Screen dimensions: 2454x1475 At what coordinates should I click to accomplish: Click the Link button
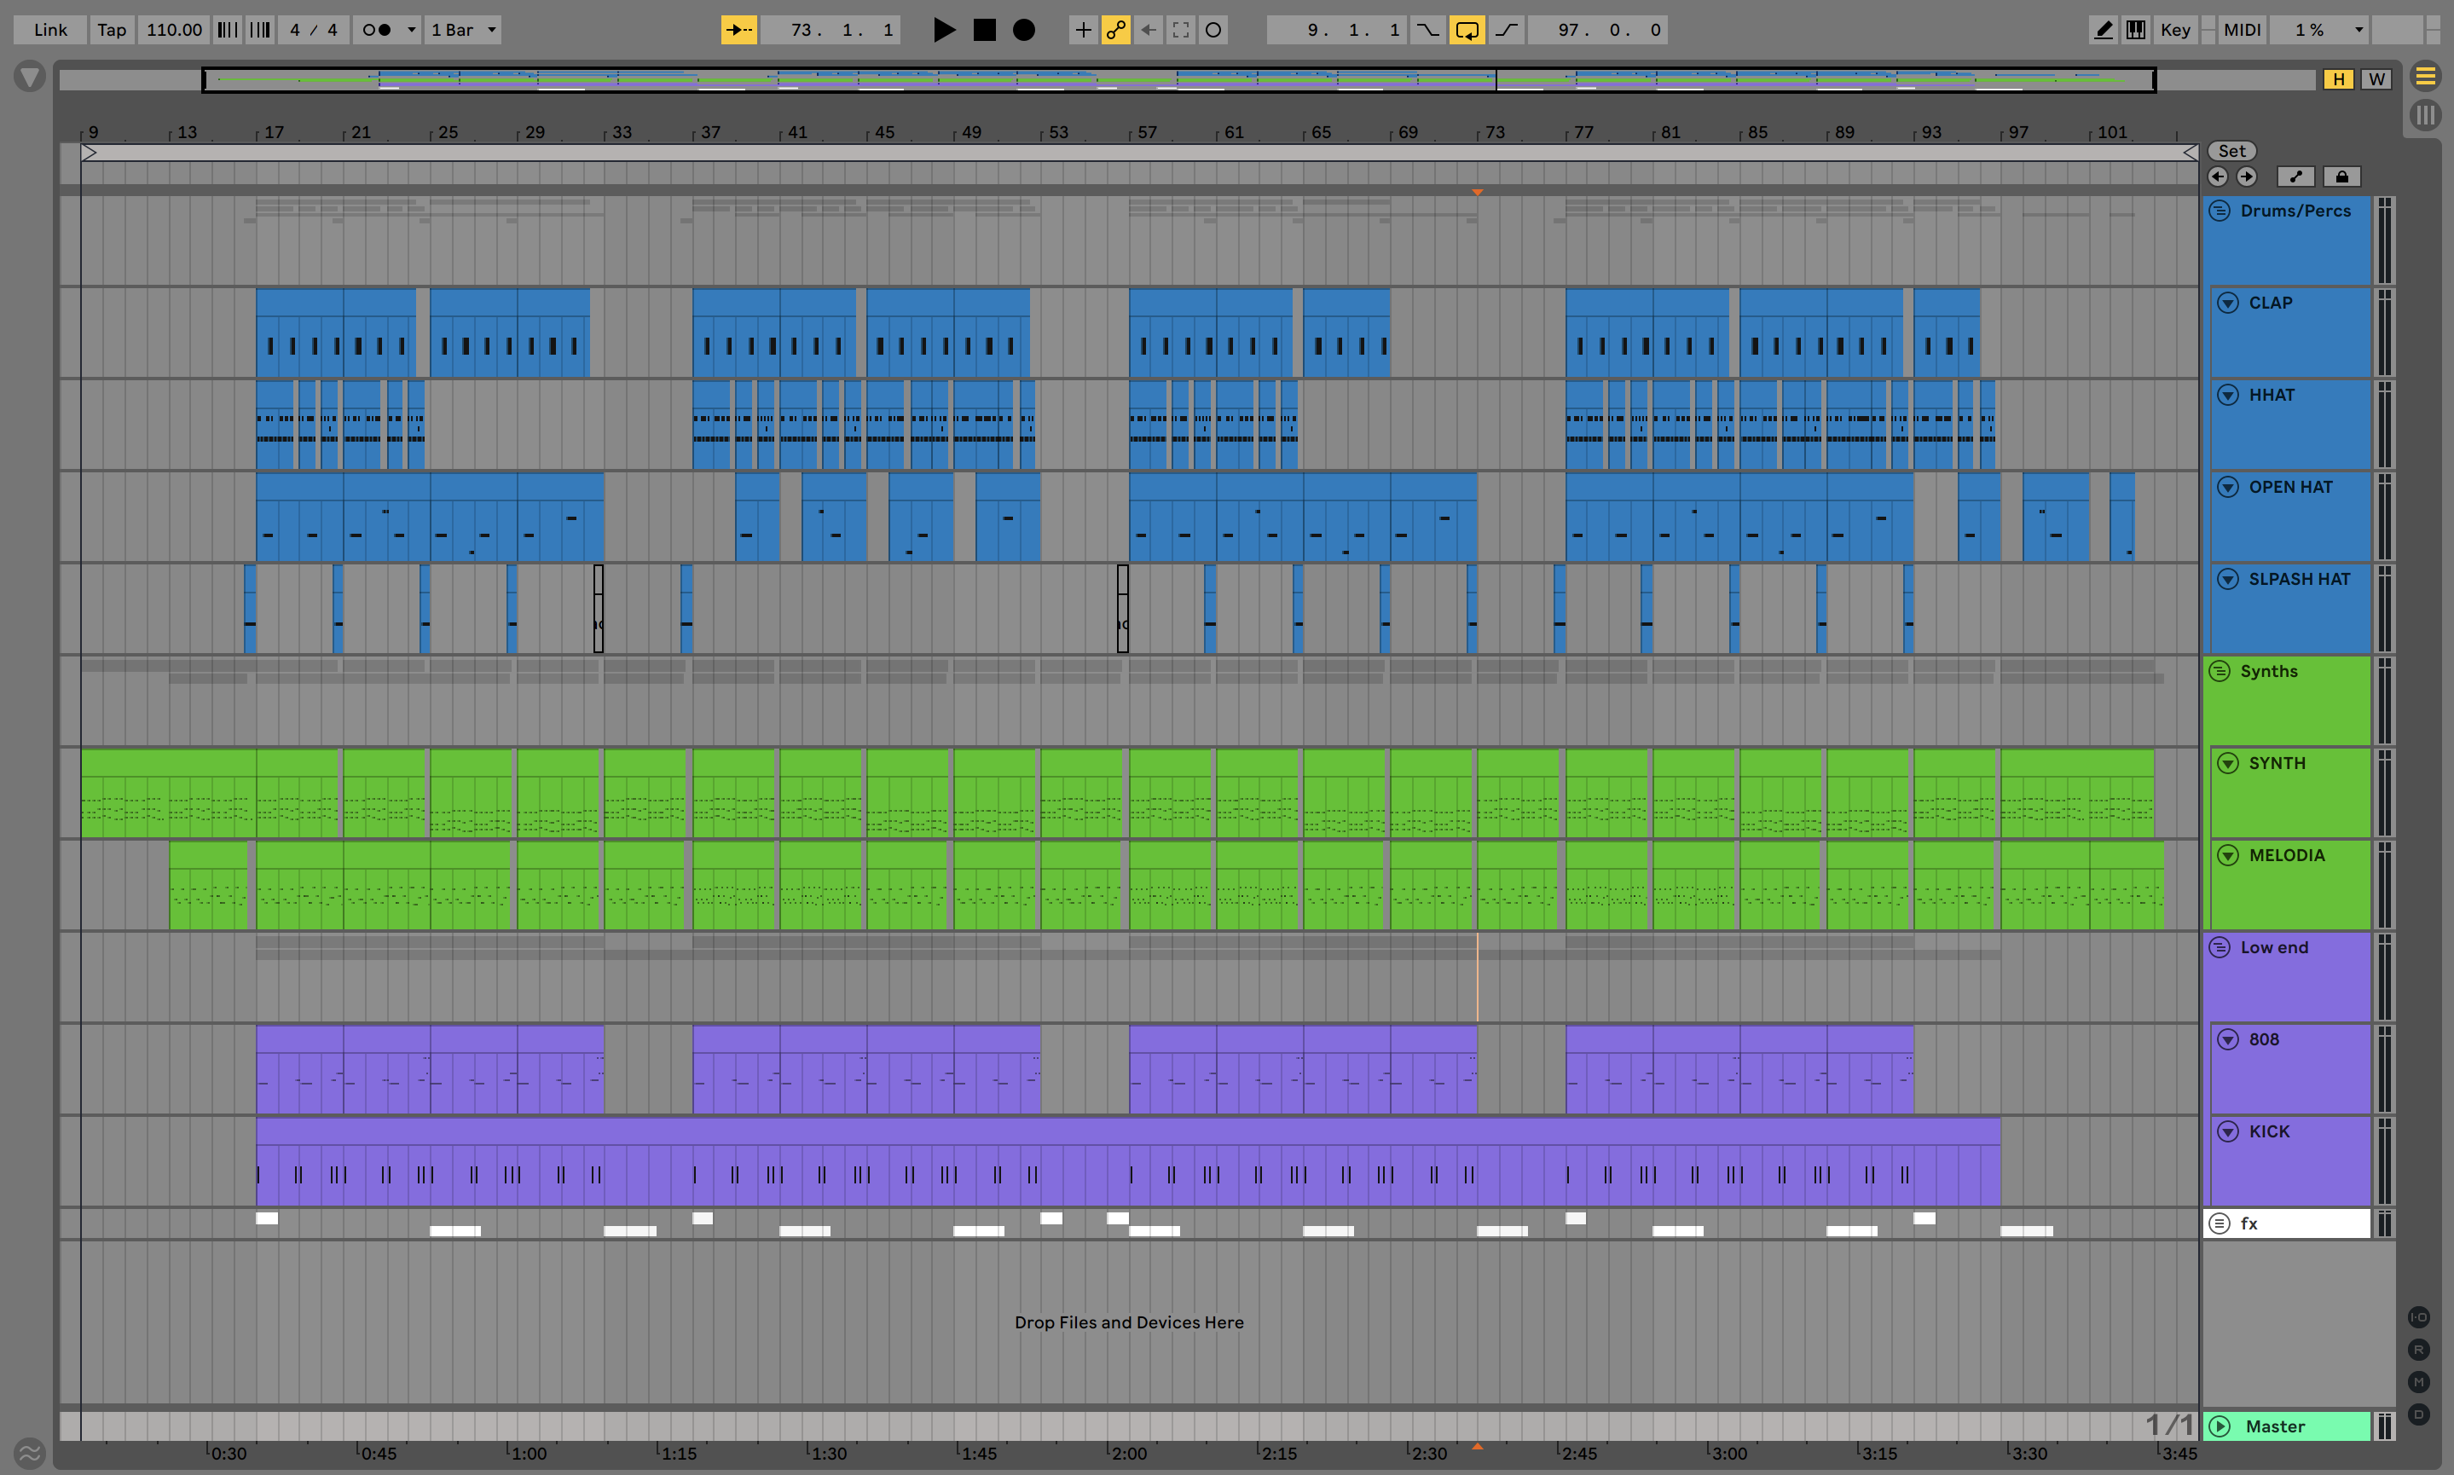[49, 30]
